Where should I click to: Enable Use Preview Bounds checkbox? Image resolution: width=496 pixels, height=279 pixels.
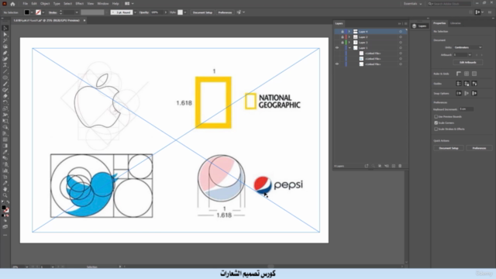click(x=436, y=117)
